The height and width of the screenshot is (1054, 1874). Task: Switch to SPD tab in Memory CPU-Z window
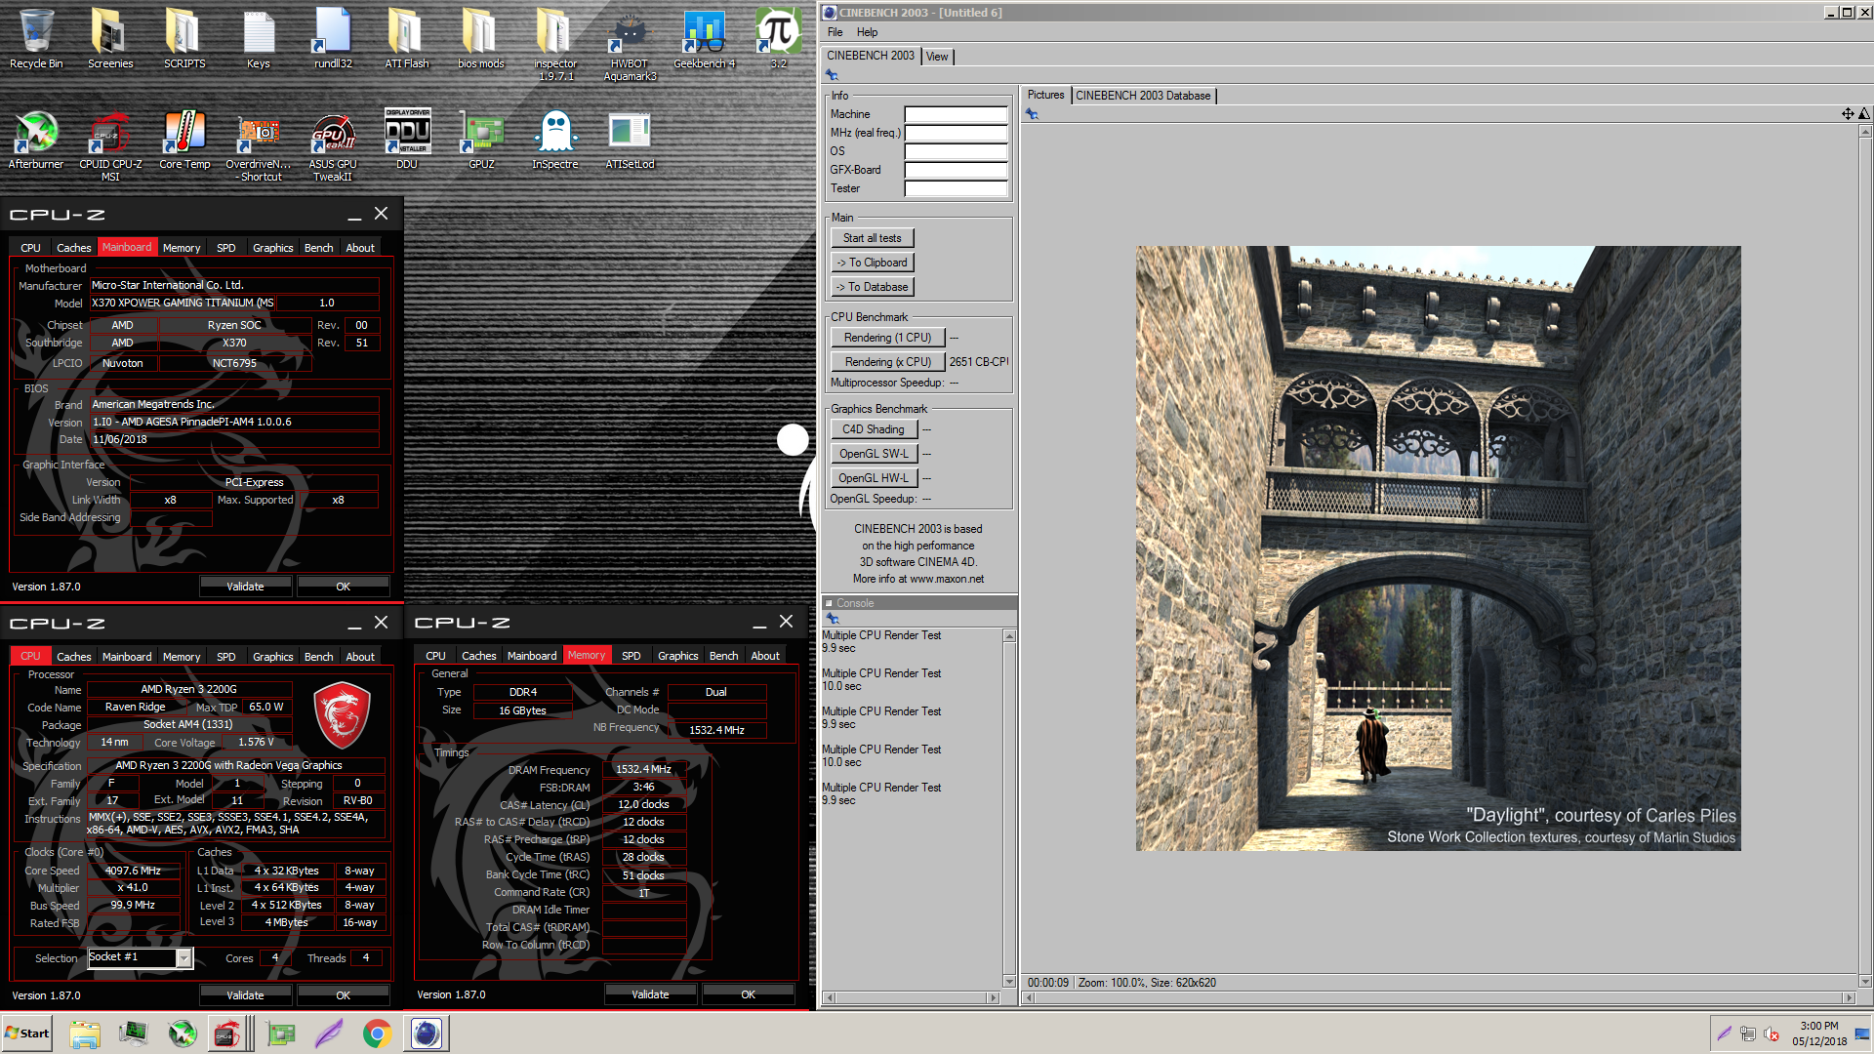[631, 656]
